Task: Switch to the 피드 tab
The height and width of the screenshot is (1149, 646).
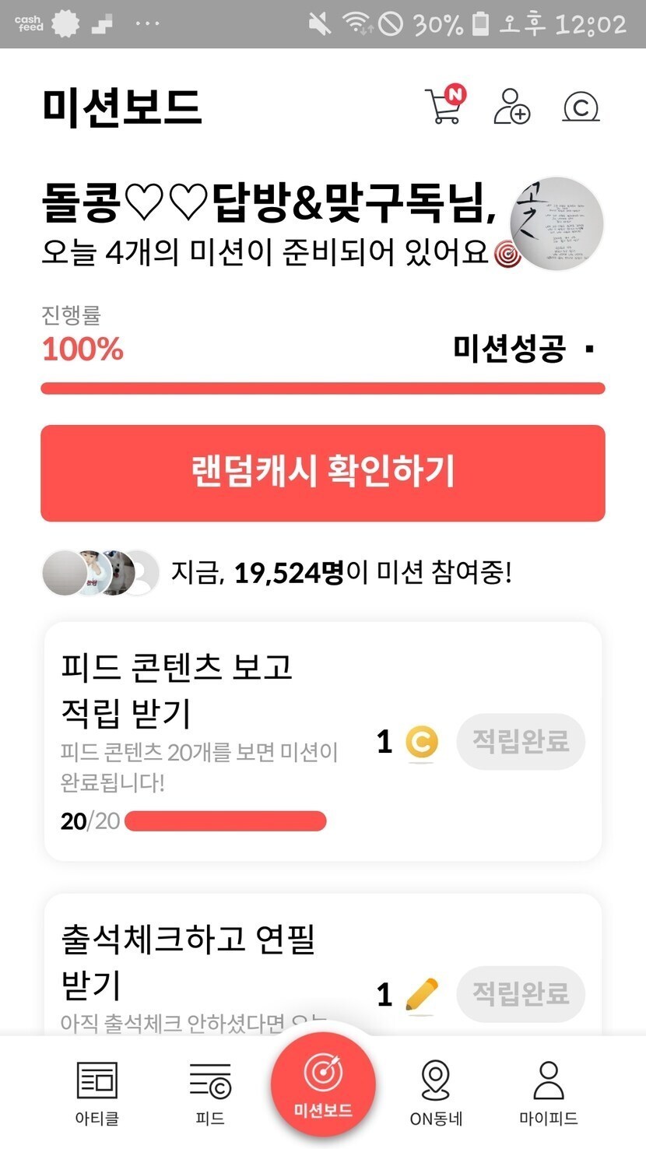Action: pos(210,1093)
